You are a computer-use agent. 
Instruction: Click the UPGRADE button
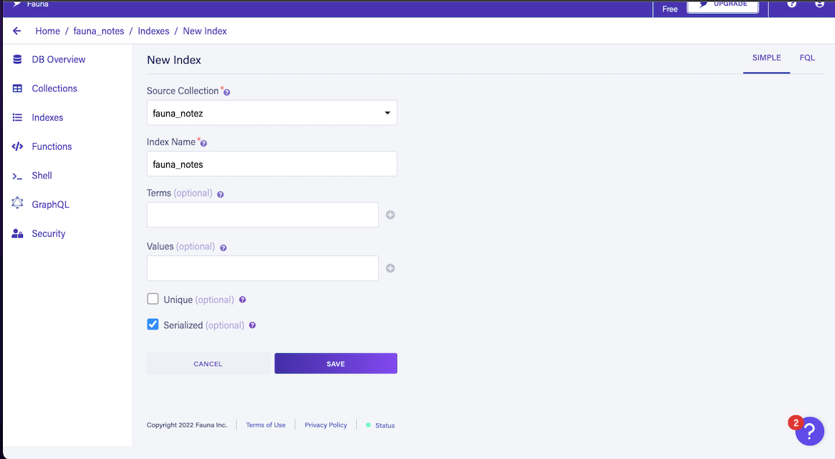723,5
